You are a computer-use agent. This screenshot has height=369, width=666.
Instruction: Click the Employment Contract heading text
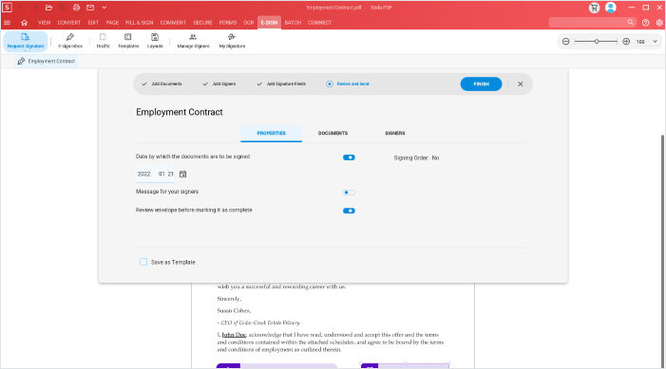[x=180, y=112]
